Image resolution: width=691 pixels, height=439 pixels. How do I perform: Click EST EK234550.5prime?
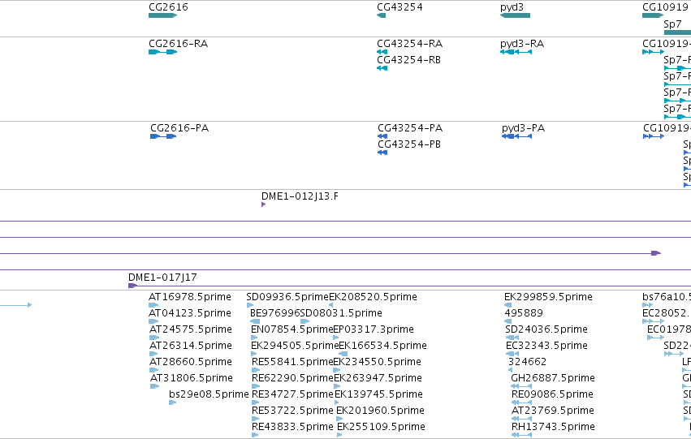pyautogui.click(x=378, y=362)
